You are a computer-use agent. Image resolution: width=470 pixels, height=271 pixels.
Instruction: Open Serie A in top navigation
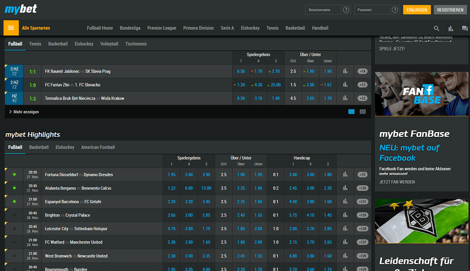click(x=227, y=28)
